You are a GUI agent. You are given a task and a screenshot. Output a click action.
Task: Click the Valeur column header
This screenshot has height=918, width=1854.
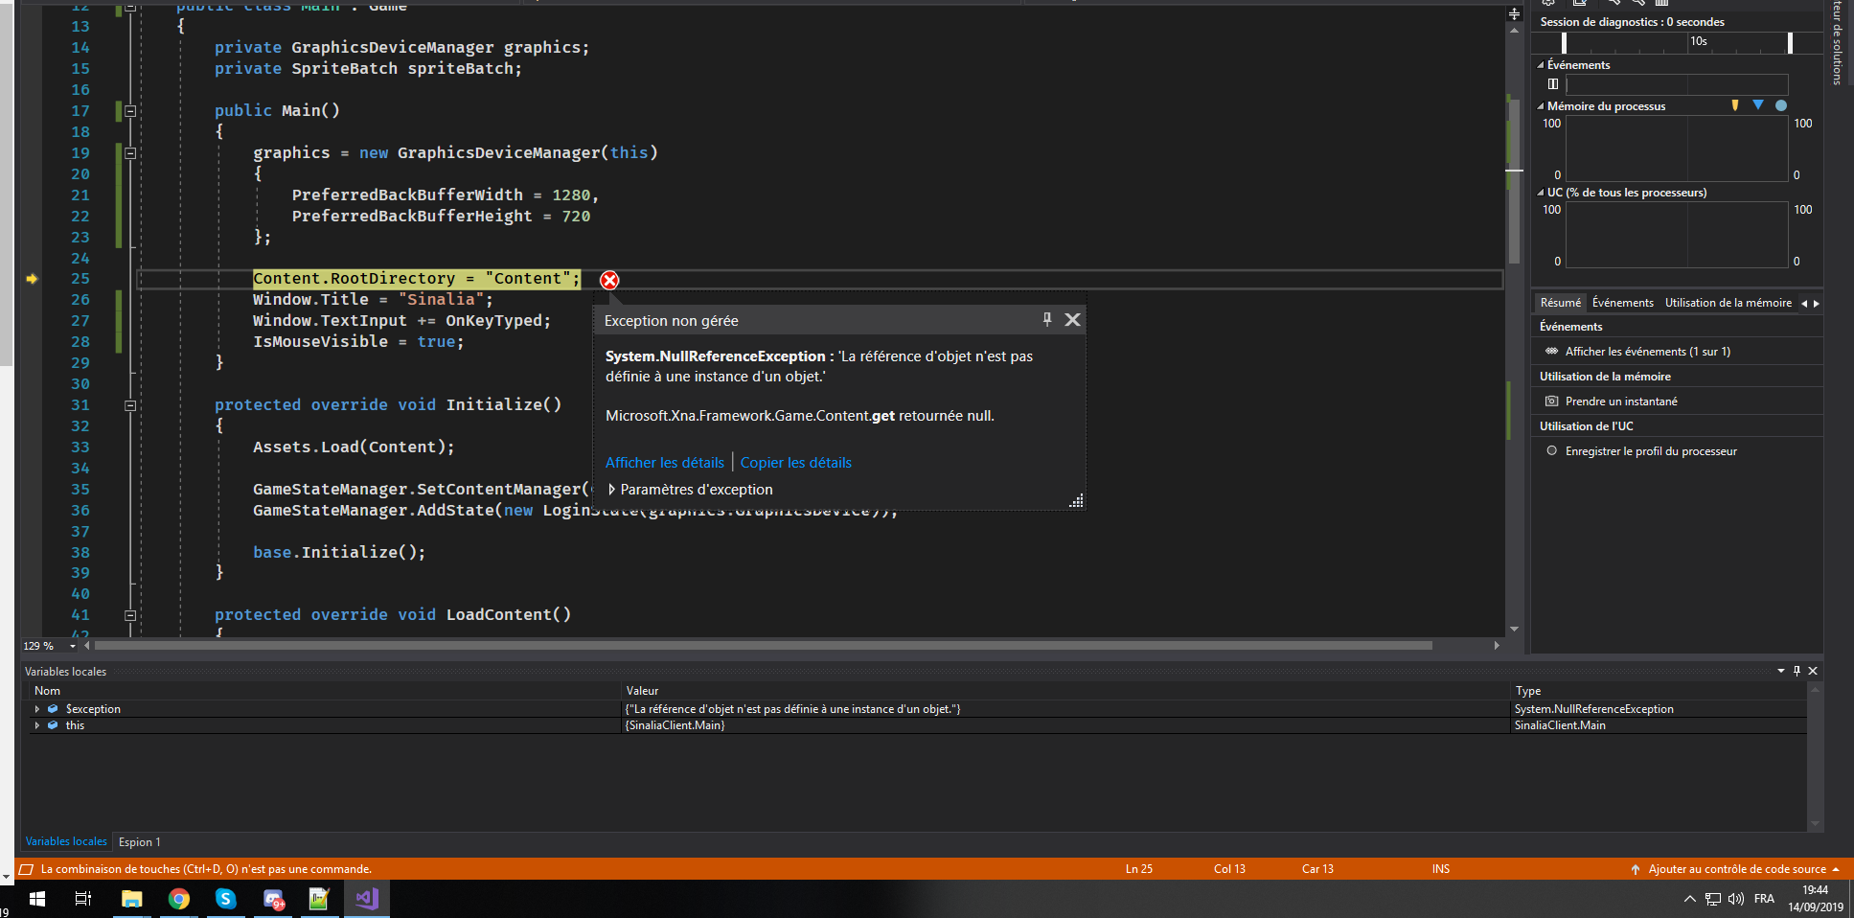(1066, 691)
